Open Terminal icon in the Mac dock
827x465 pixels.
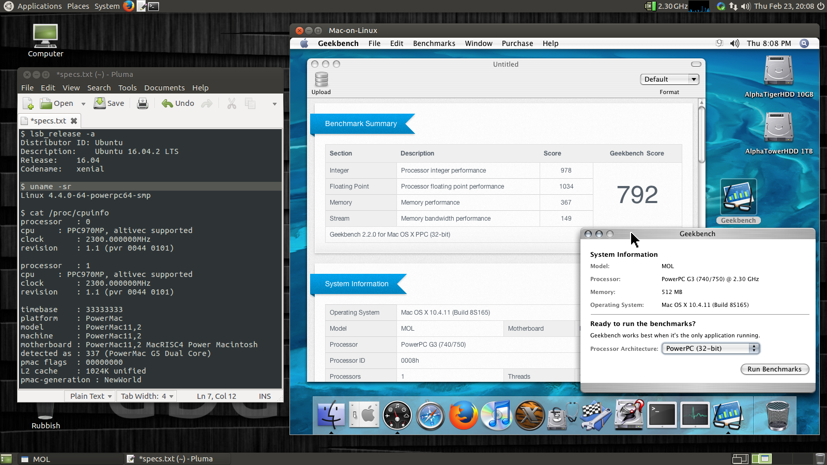(x=662, y=415)
